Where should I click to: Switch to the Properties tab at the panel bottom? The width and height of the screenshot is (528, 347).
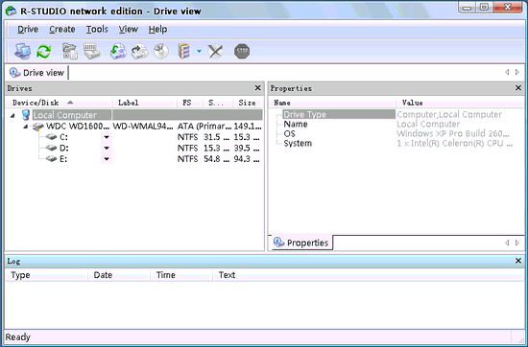[301, 243]
